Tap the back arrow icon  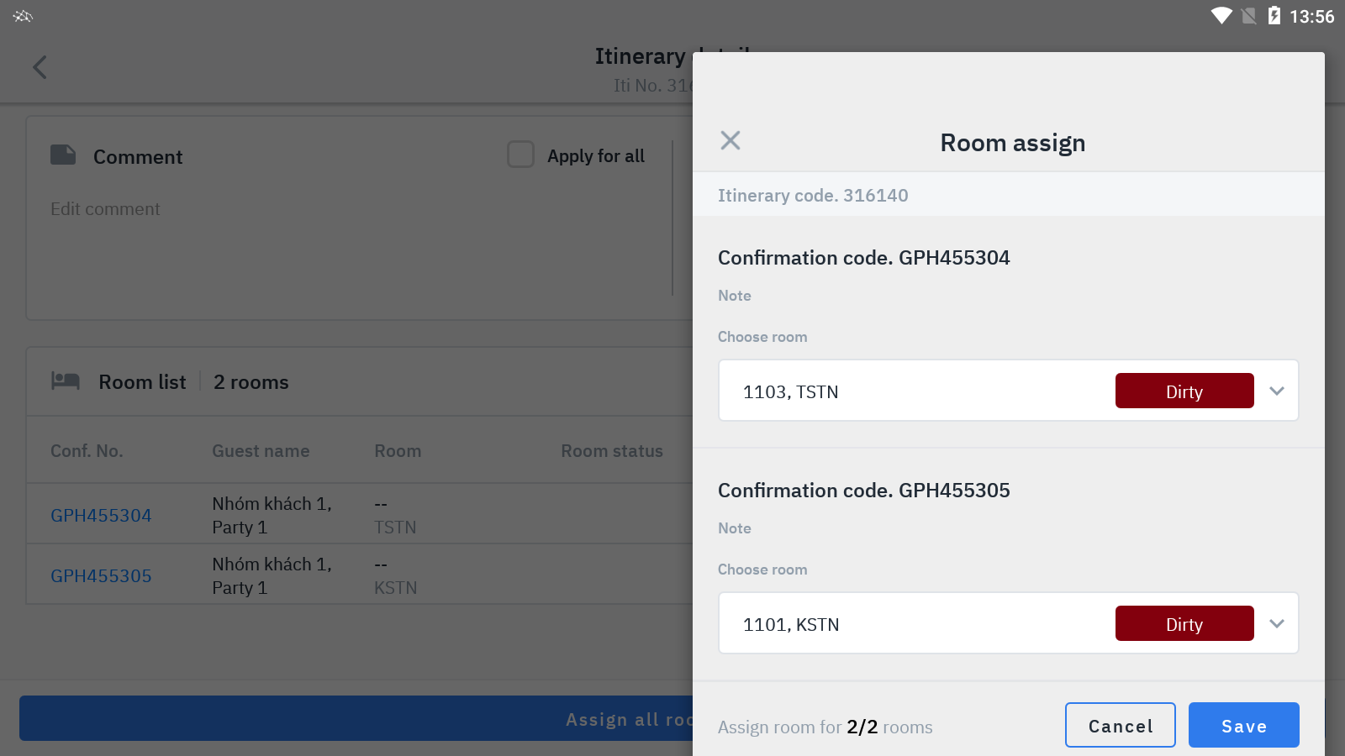40,67
